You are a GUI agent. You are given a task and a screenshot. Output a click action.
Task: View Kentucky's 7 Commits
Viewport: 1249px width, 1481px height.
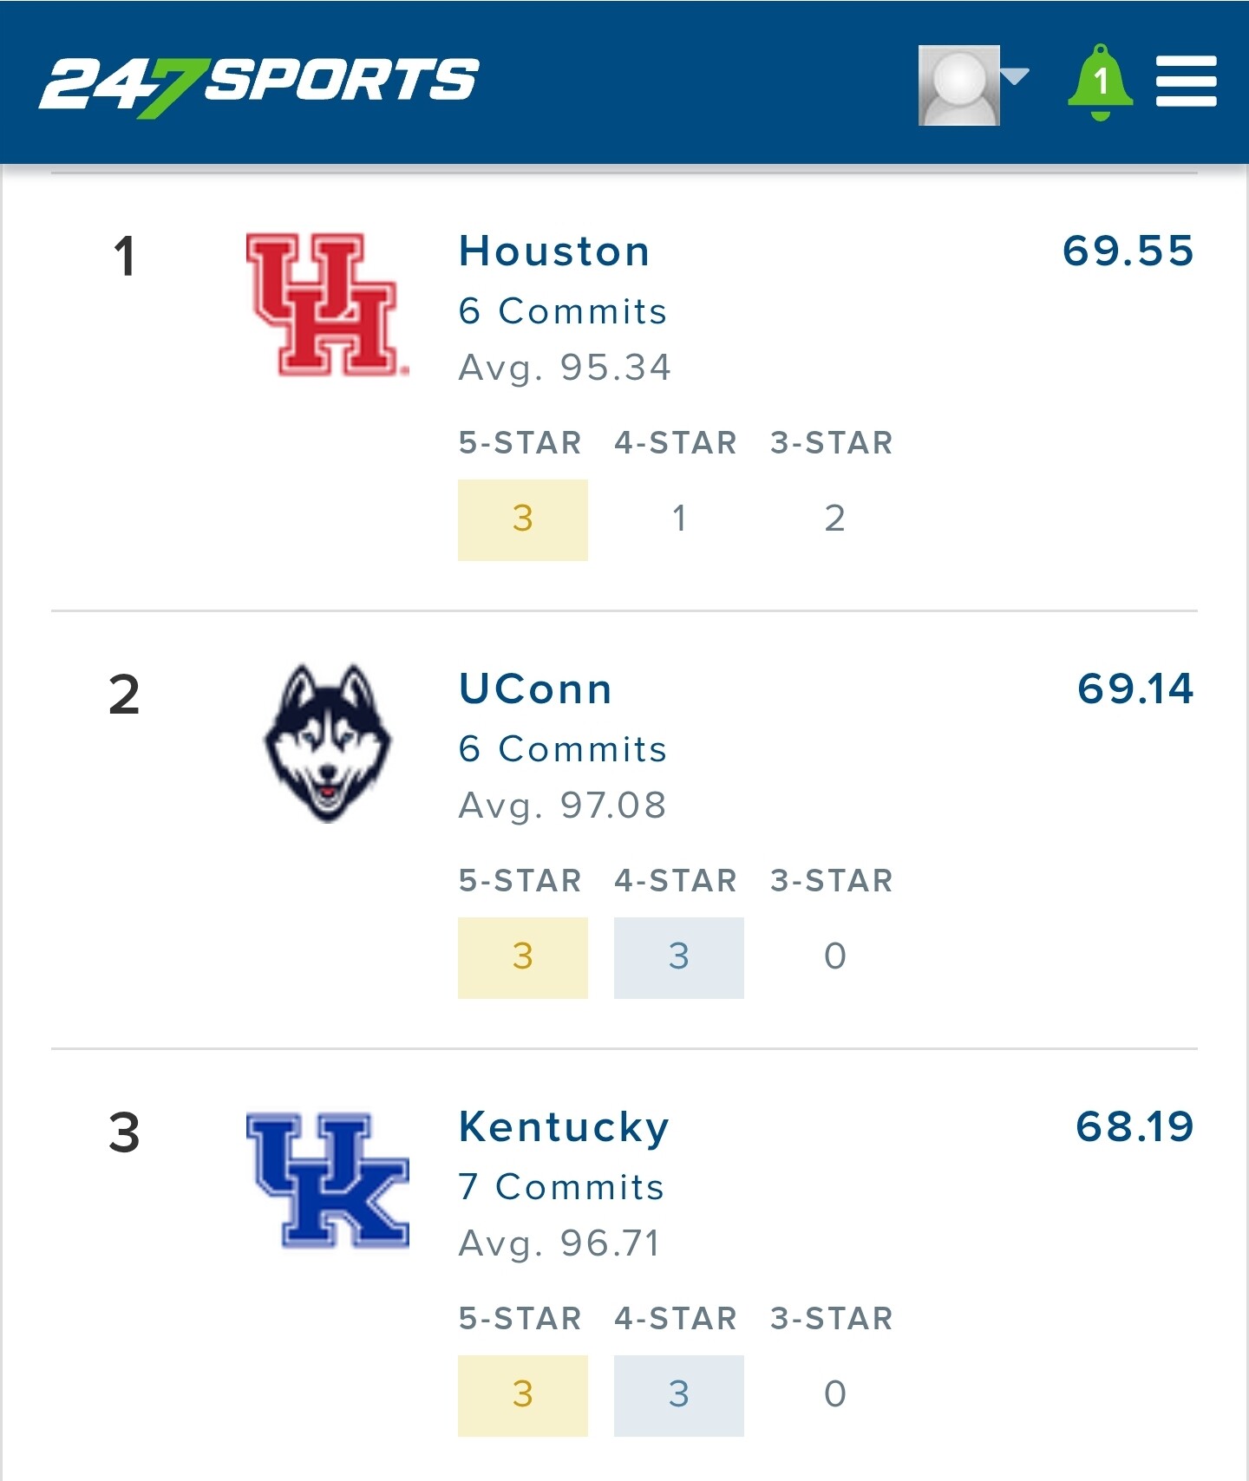point(561,1187)
